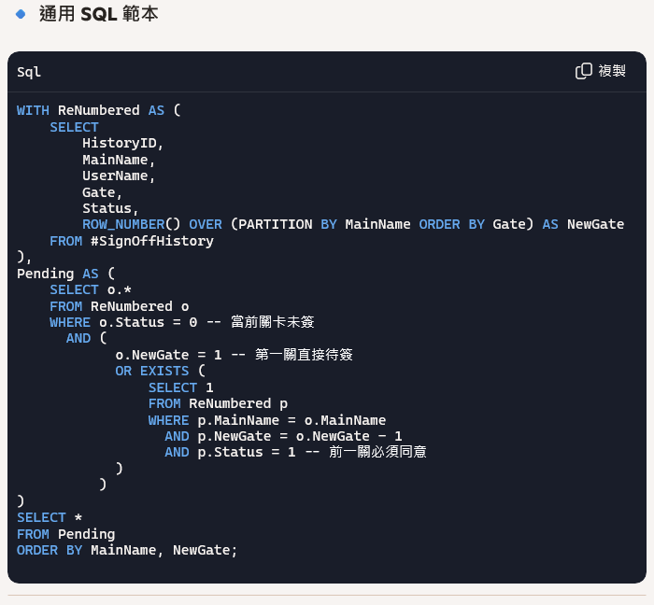
Task: Click the HistoryID column name
Action: [120, 143]
